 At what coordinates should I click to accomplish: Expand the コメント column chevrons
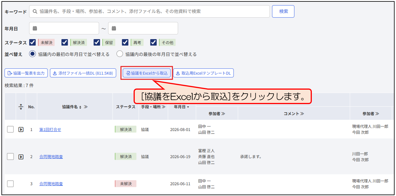pyautogui.click(x=302, y=114)
